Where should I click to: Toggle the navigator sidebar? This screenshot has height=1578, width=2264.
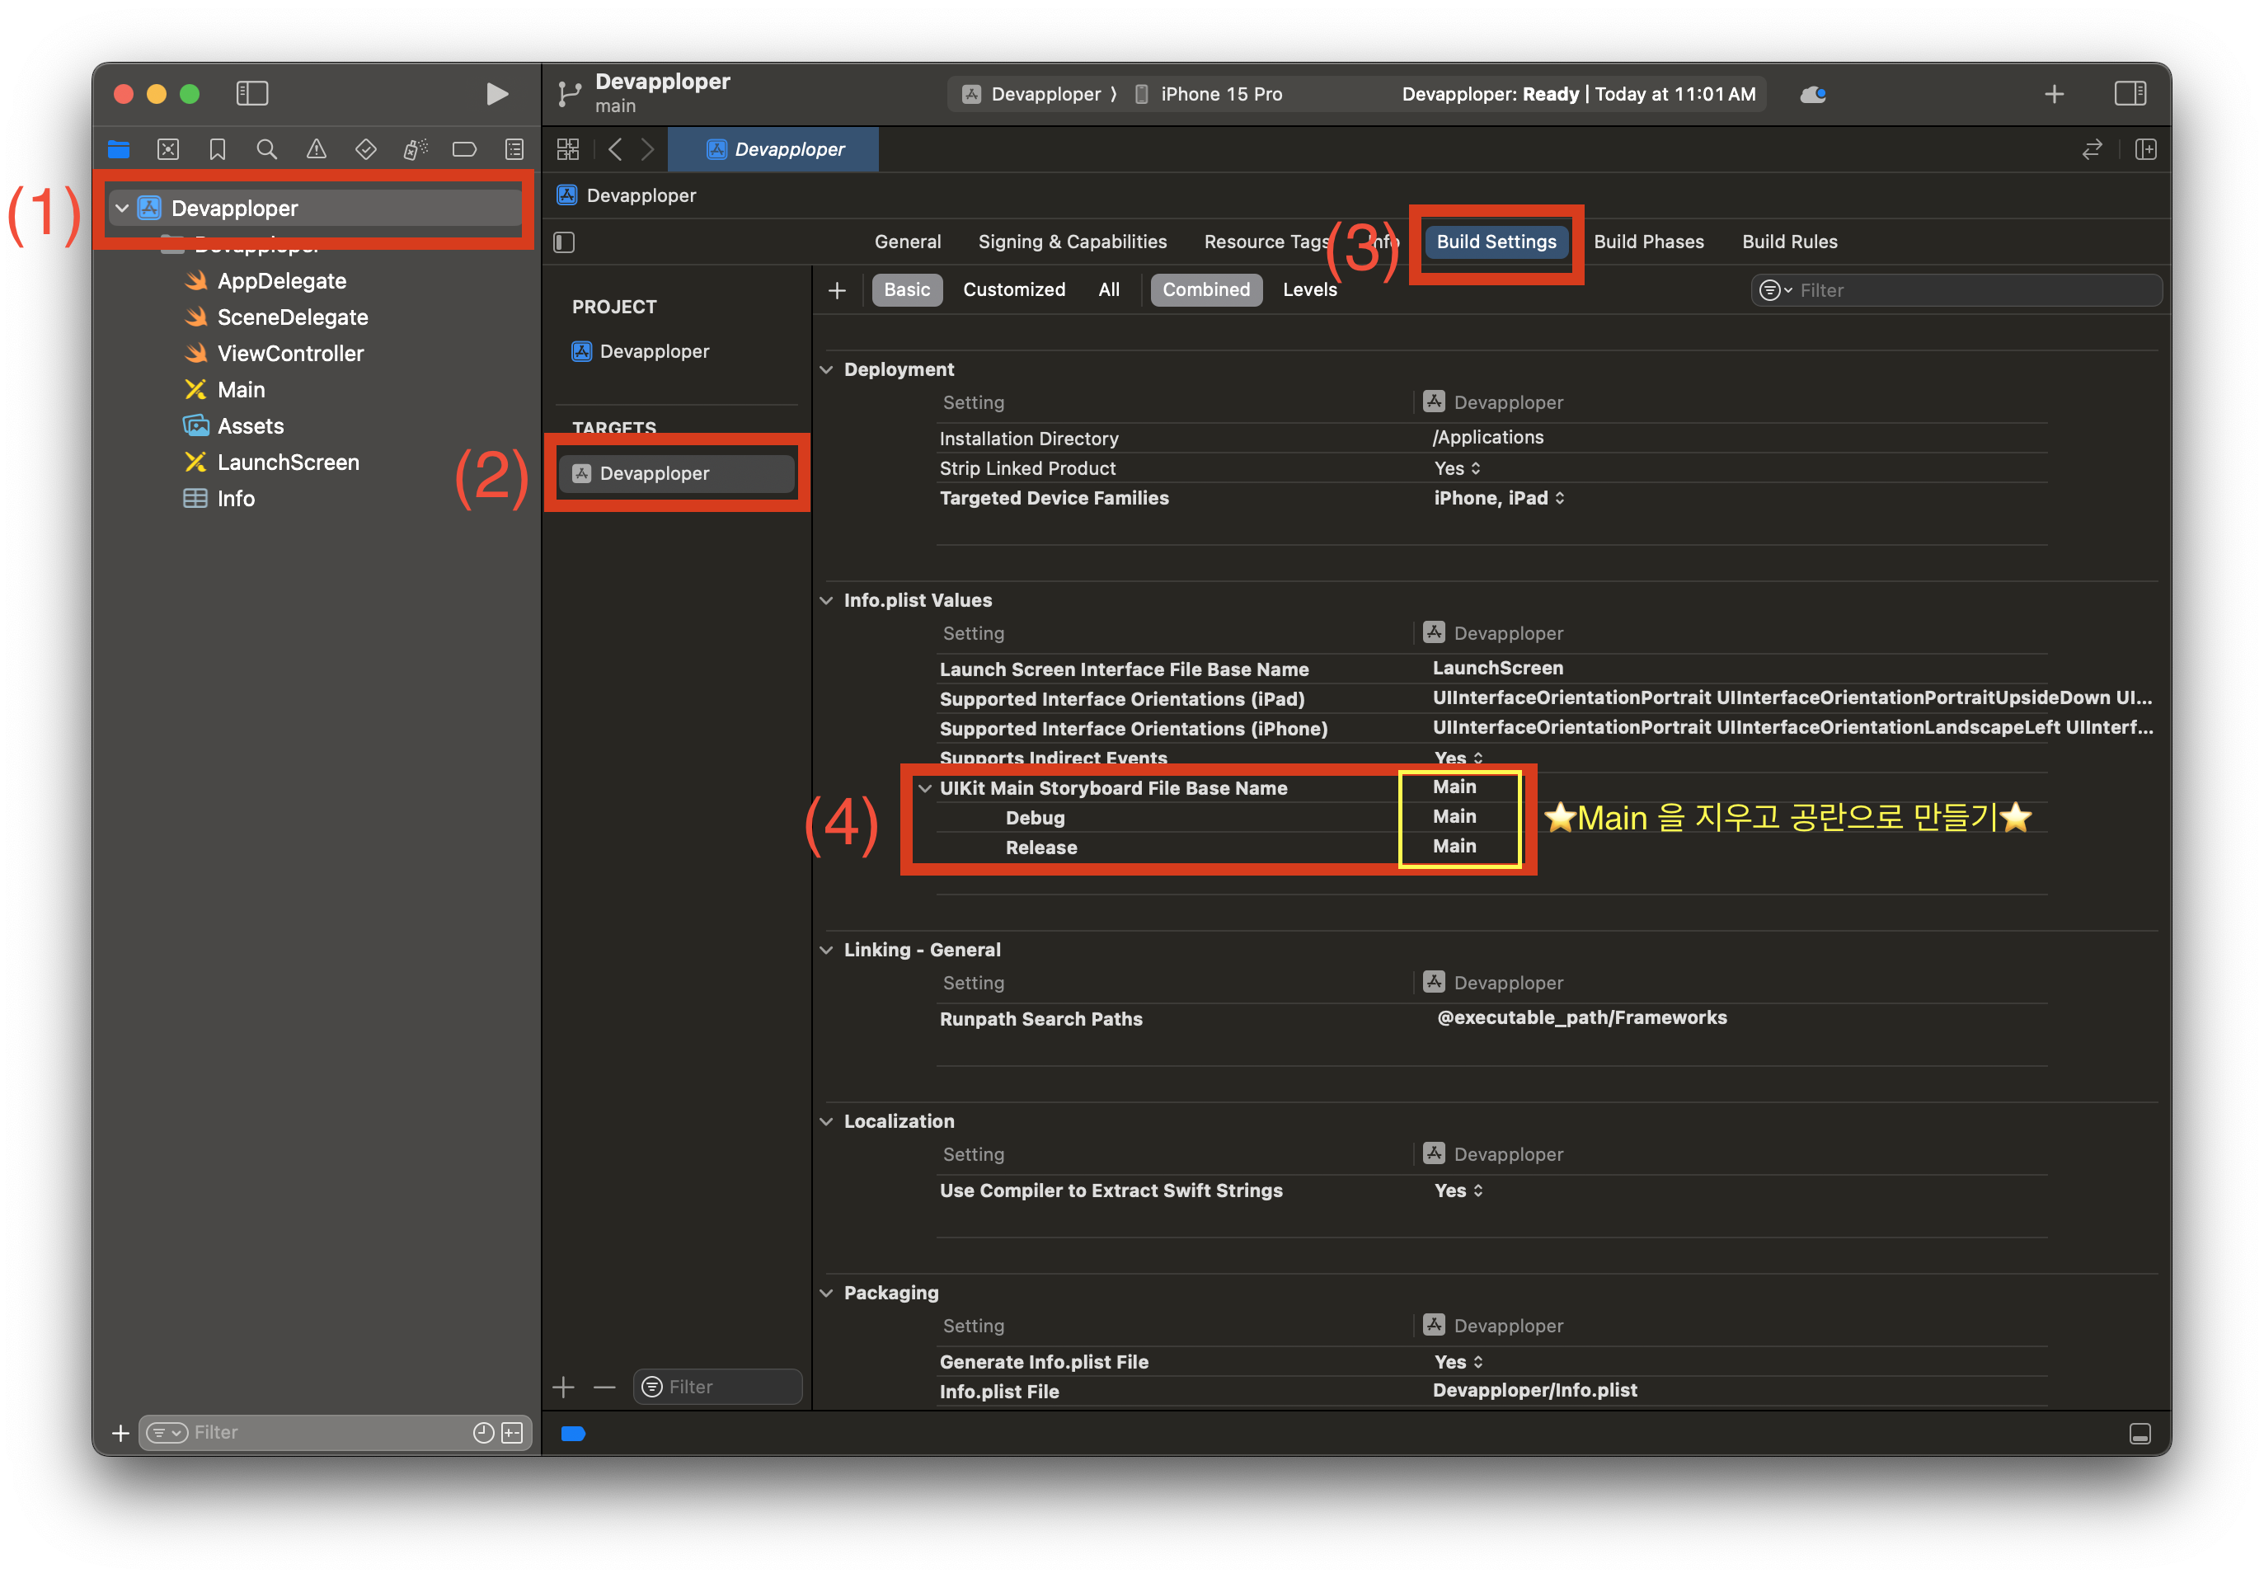coord(252,94)
